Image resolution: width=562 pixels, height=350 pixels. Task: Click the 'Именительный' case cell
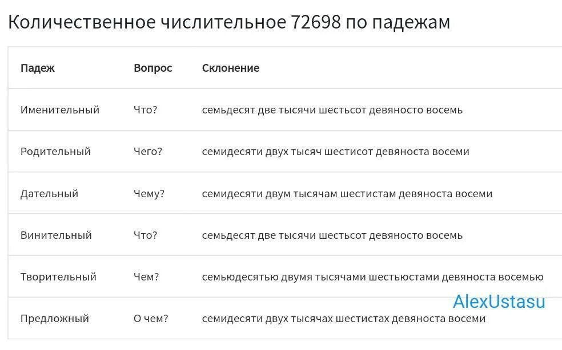tap(60, 110)
